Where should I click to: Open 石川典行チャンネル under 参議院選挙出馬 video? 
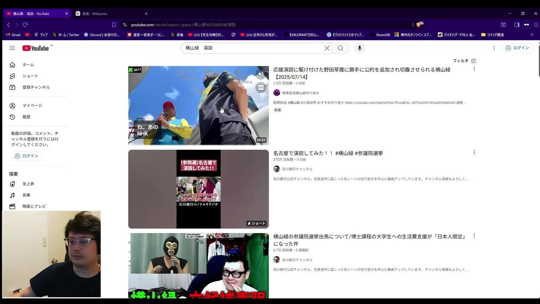coord(297,260)
